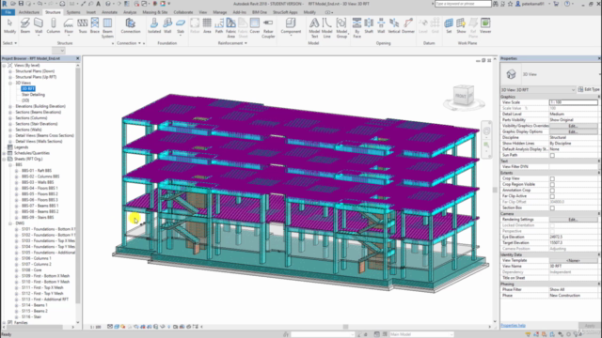Collapse the 3D Views tree node
602x338 pixels.
pos(10,83)
